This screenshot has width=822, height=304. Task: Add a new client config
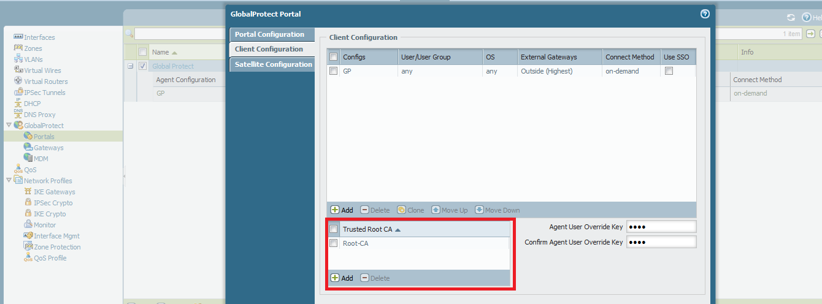click(x=342, y=210)
